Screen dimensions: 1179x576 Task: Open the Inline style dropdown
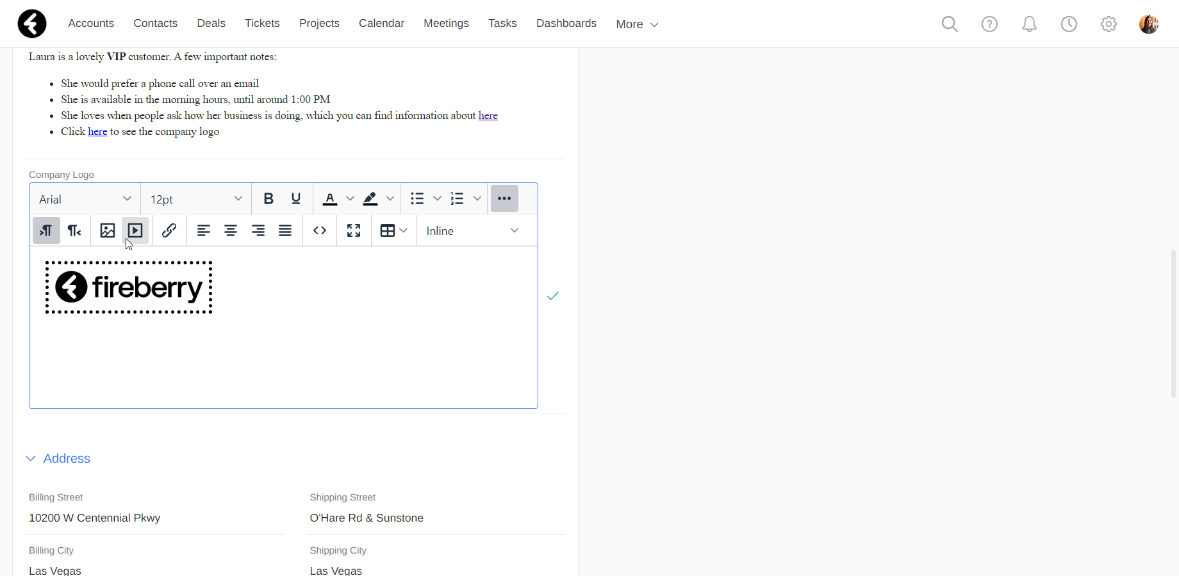[473, 230]
